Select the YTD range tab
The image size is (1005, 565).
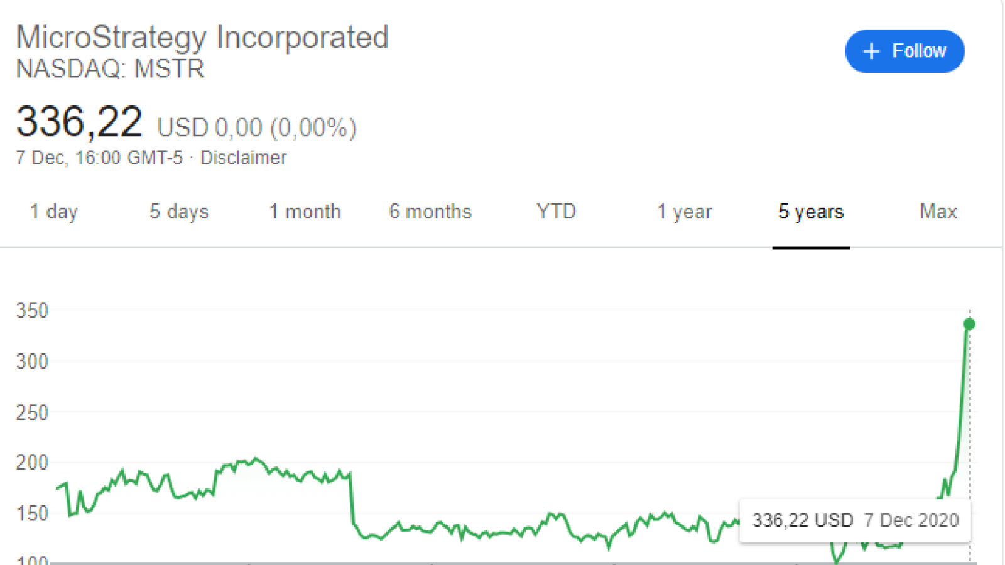(x=557, y=212)
